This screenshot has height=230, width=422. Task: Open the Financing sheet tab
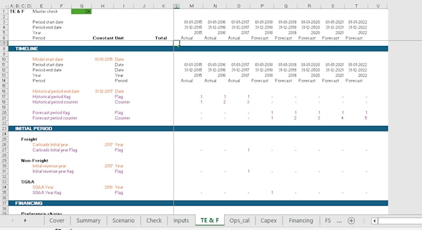point(300,220)
